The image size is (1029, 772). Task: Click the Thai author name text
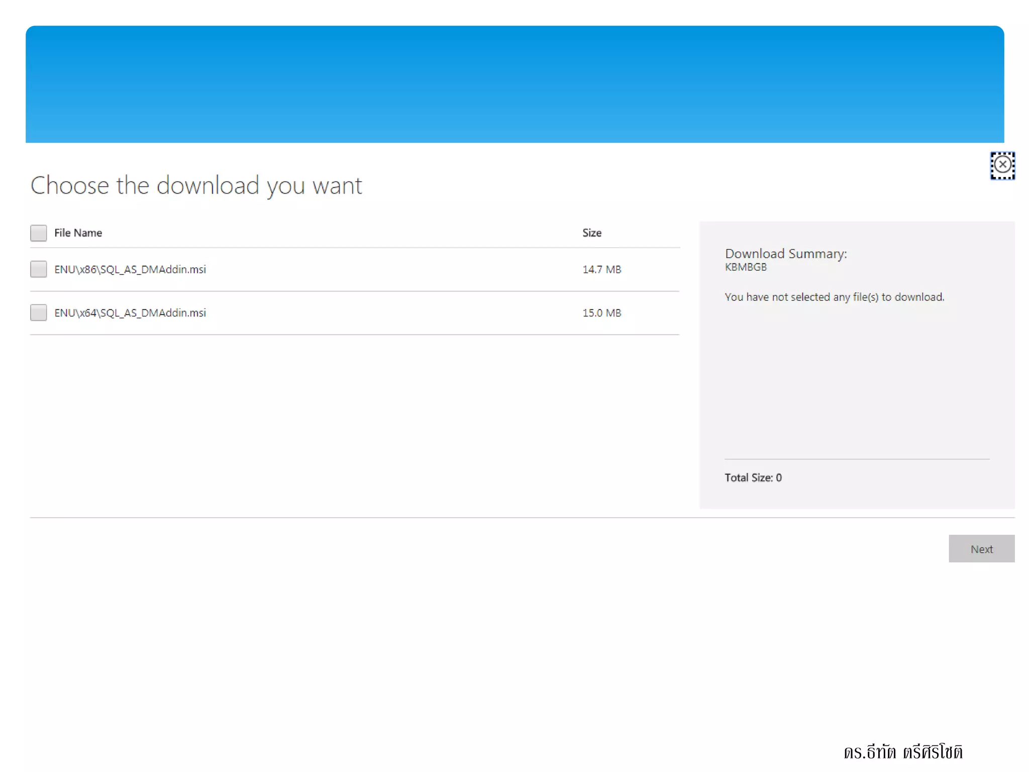point(903,752)
